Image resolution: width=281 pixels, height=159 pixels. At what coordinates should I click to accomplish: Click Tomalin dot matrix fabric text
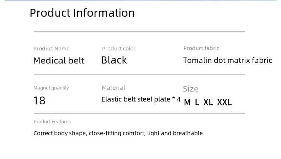(228, 60)
